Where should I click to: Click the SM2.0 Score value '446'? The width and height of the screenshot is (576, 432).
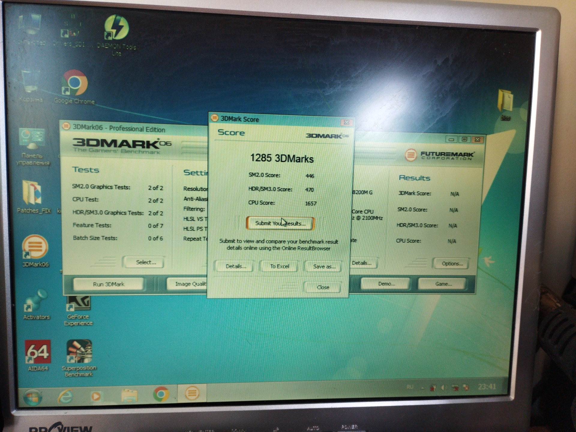coord(310,176)
